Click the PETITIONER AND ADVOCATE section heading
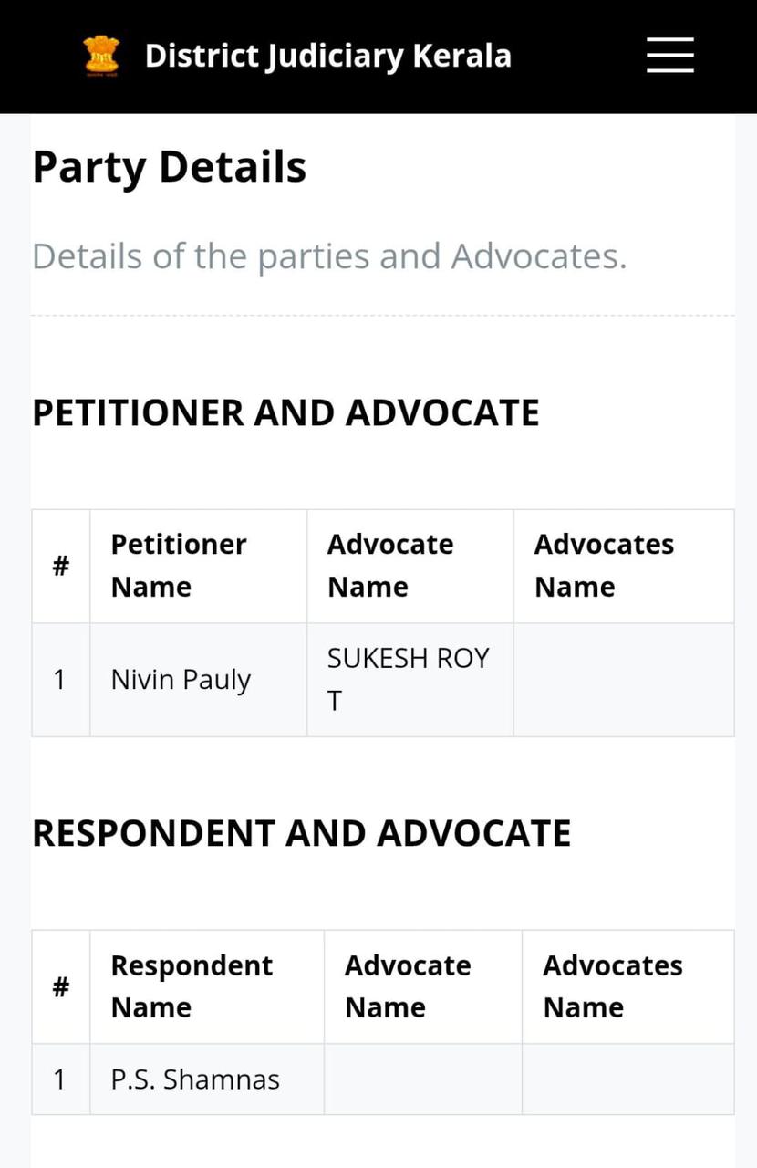 285,412
